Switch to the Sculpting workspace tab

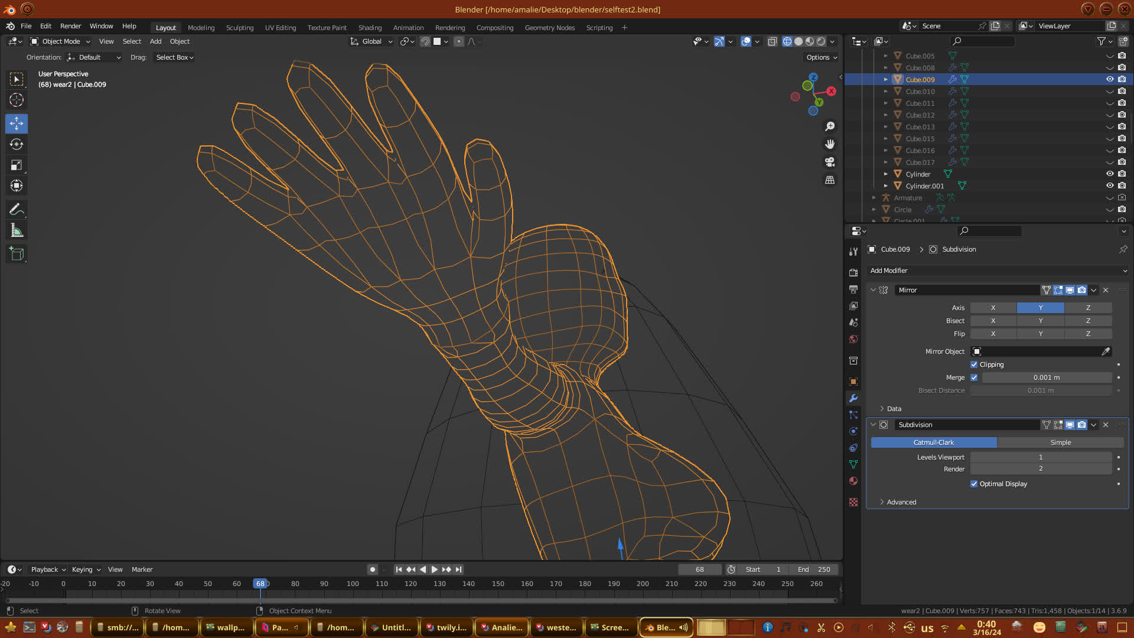239,28
